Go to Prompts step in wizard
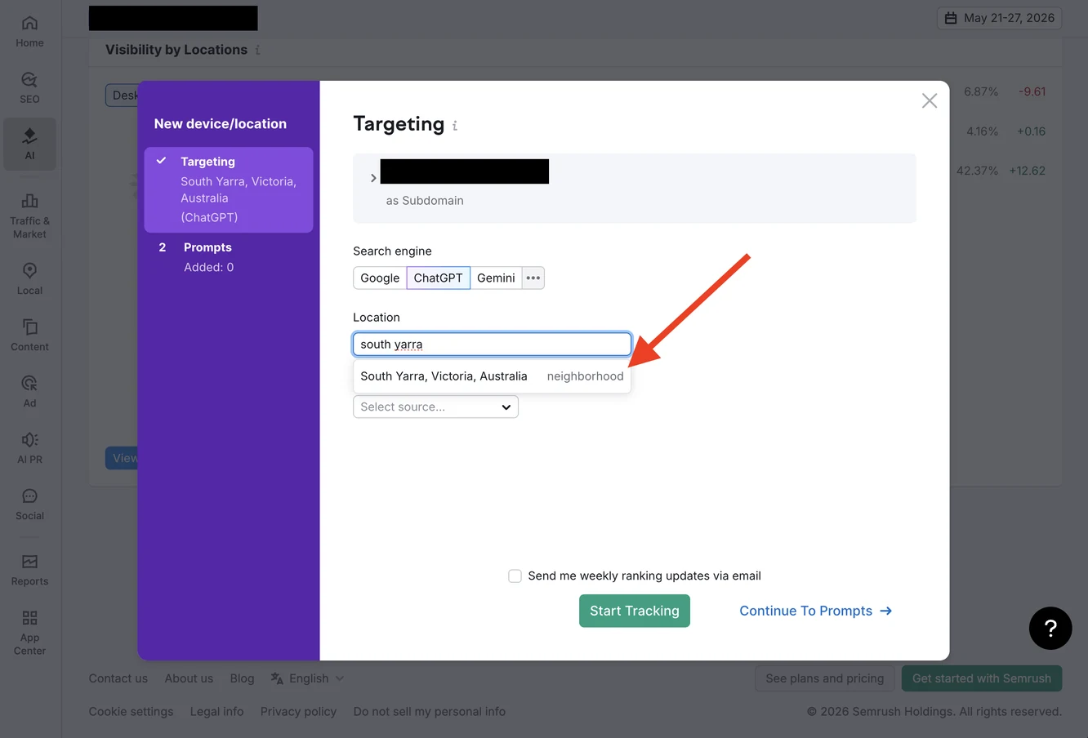 tap(229, 257)
